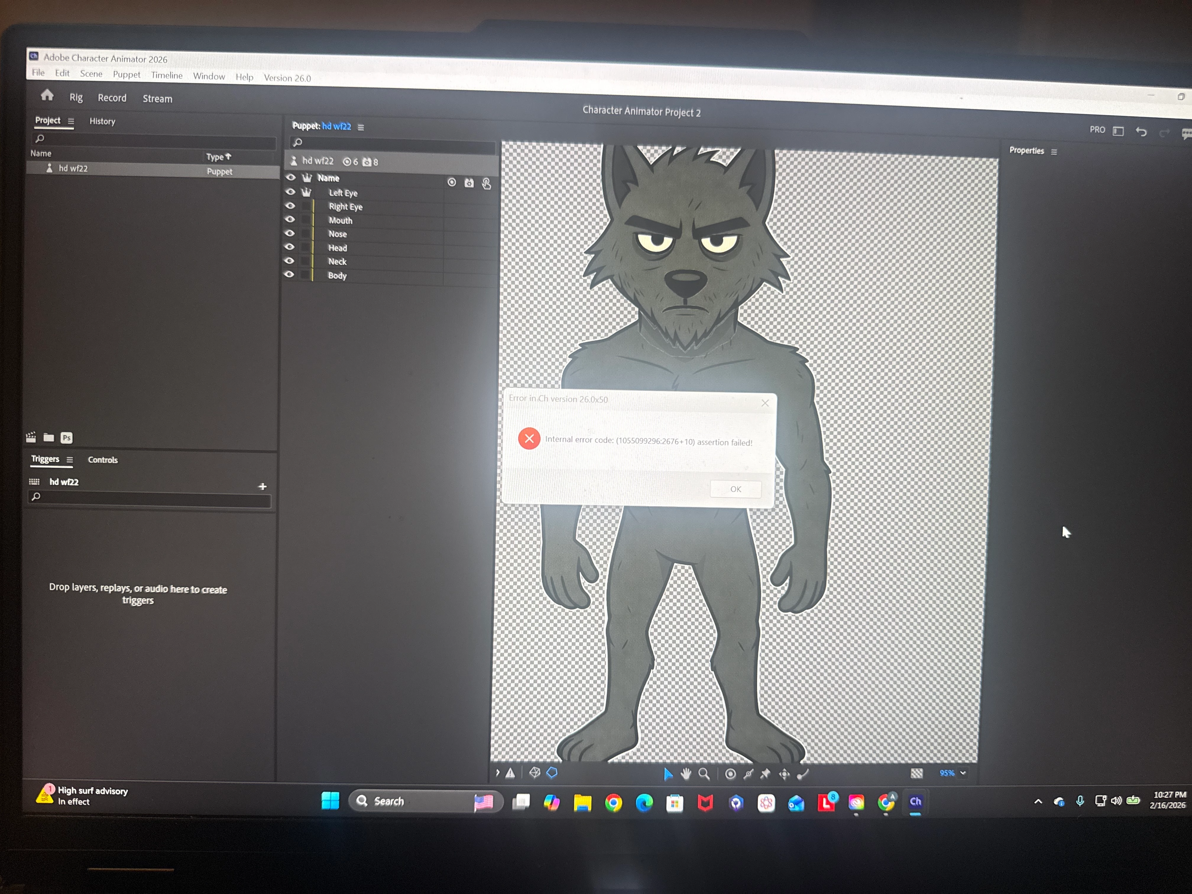Click the Photoshop import icon
The image size is (1192, 894).
[66, 438]
